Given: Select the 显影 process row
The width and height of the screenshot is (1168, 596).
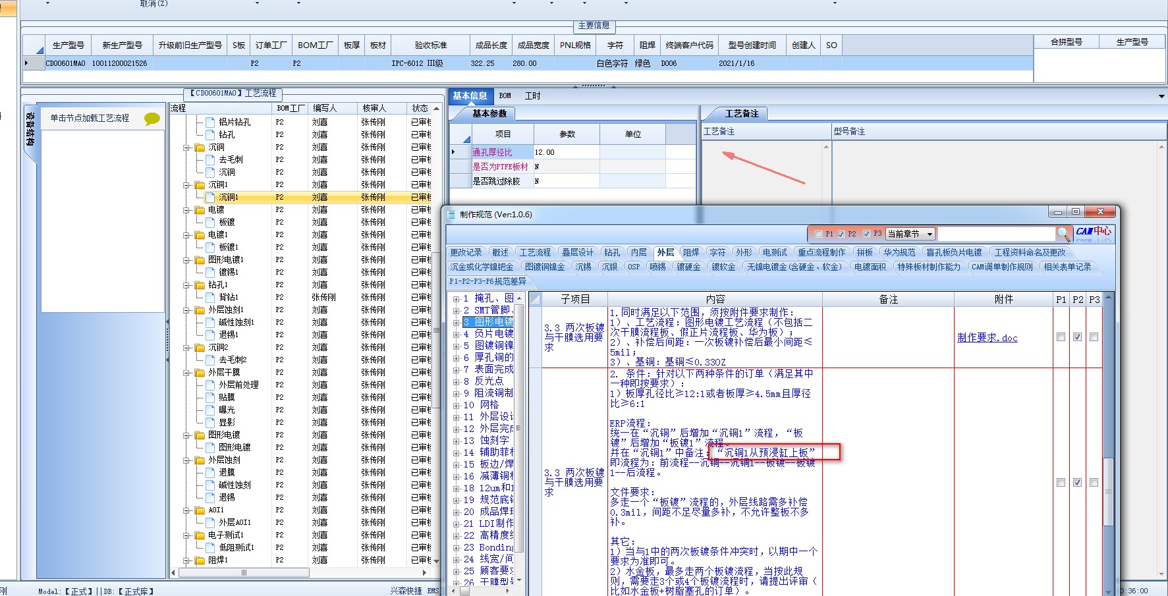Looking at the screenshot, I should click(x=301, y=422).
